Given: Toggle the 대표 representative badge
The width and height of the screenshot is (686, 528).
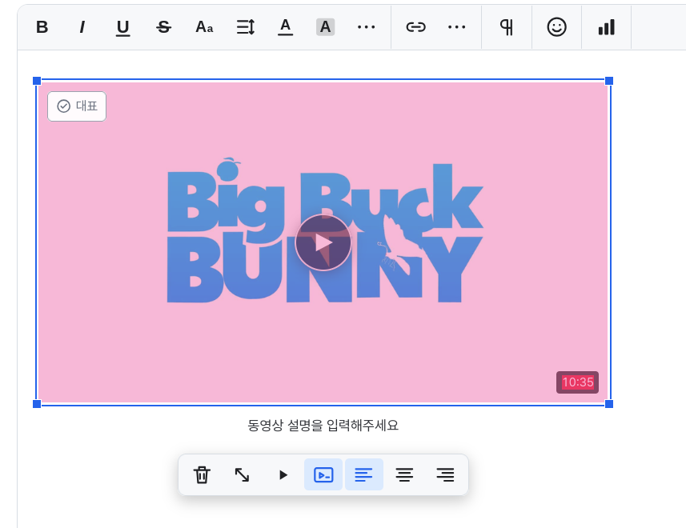Looking at the screenshot, I should [77, 106].
